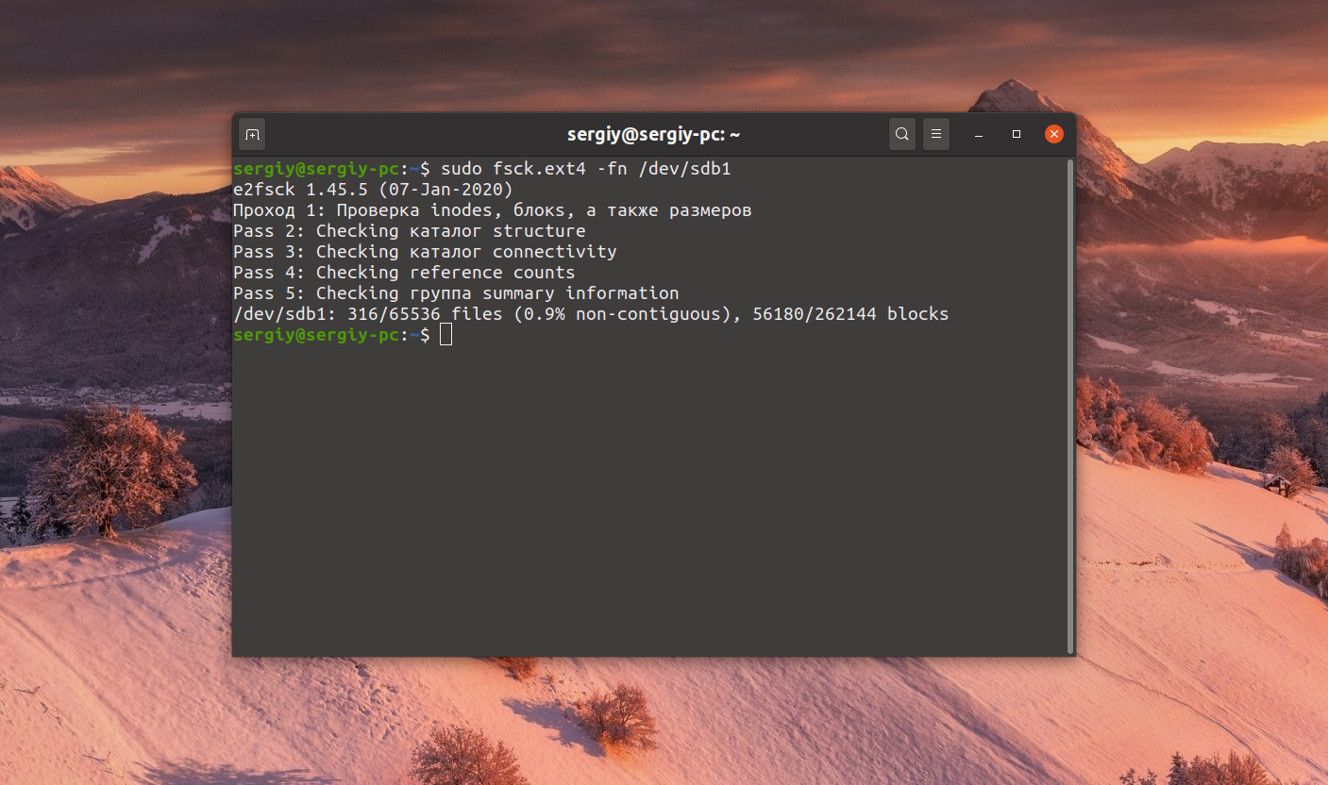The height and width of the screenshot is (785, 1328).
Task: Click the terminal vertical scrollbar
Action: (1069, 406)
